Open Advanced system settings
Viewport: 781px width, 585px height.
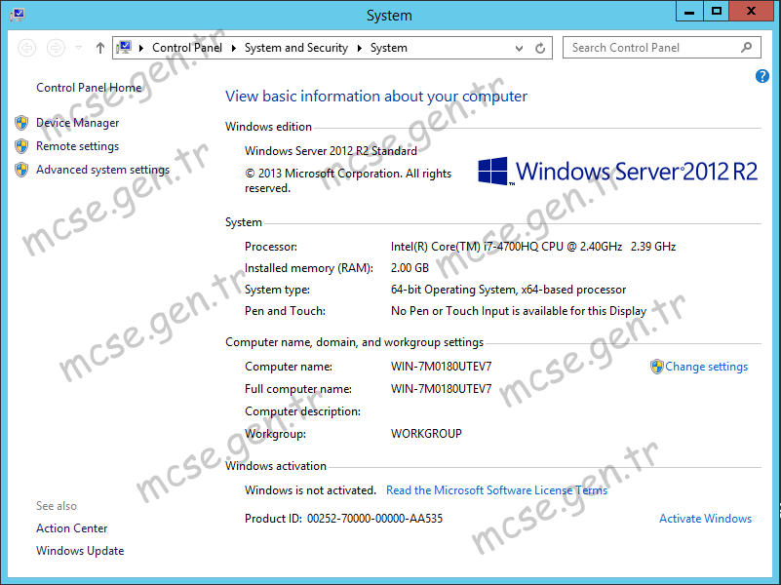point(102,170)
